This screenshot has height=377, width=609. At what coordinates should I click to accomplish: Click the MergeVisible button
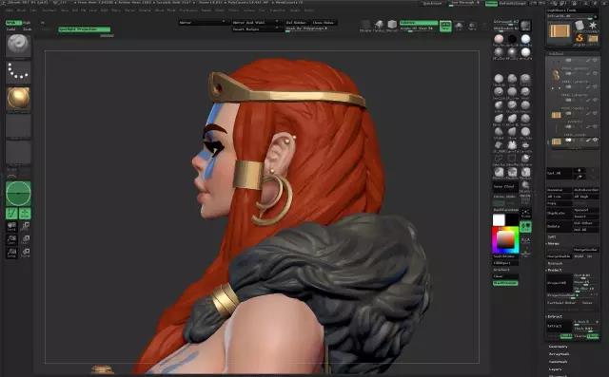click(x=559, y=256)
